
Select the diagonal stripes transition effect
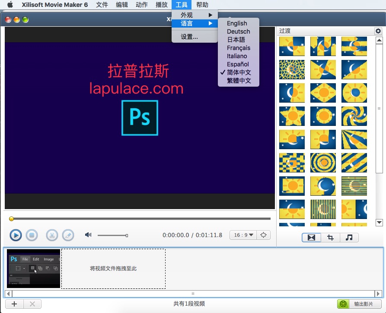pos(354,163)
